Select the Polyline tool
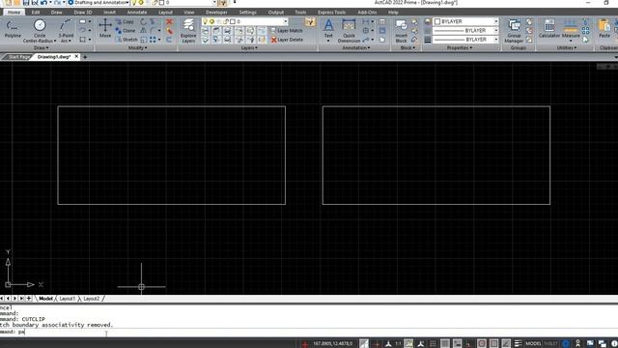Viewport: 618px width, 348px height. click(x=13, y=30)
